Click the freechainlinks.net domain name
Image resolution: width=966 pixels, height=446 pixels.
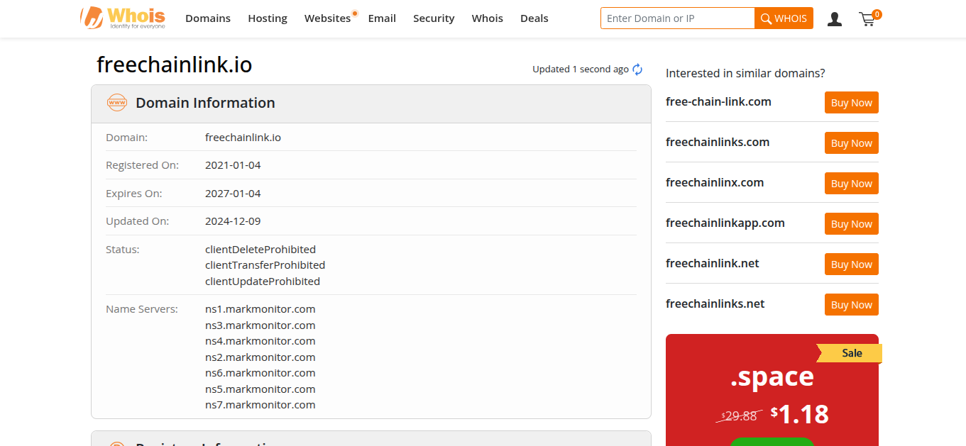[715, 303]
